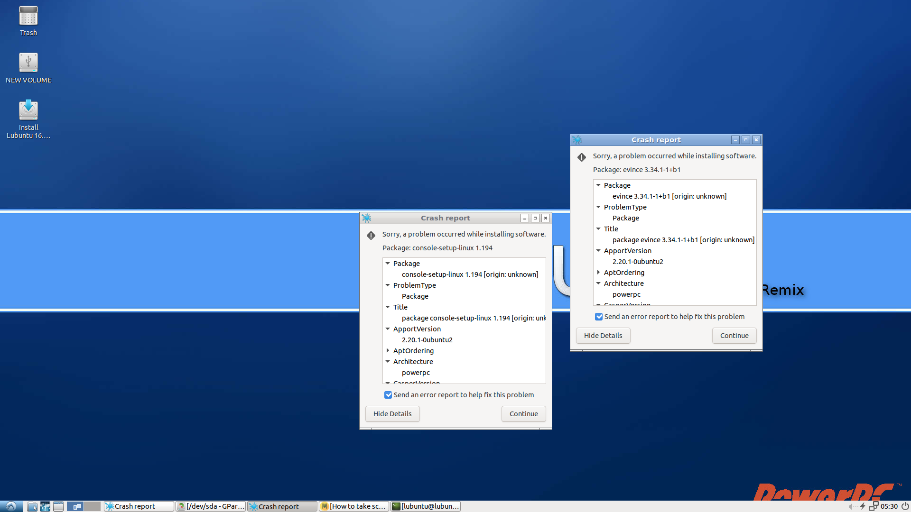Collapse Architecture row in evince report
The height and width of the screenshot is (512, 911).
(598, 283)
